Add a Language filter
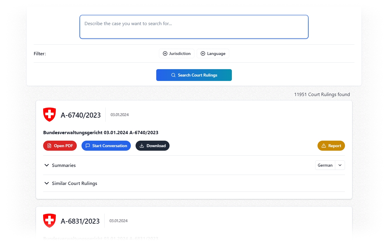 [213, 53]
